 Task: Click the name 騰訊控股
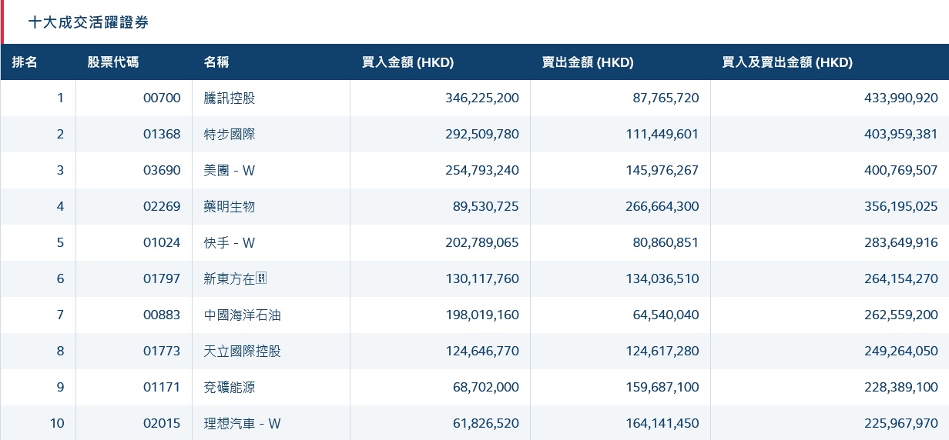tap(230, 98)
